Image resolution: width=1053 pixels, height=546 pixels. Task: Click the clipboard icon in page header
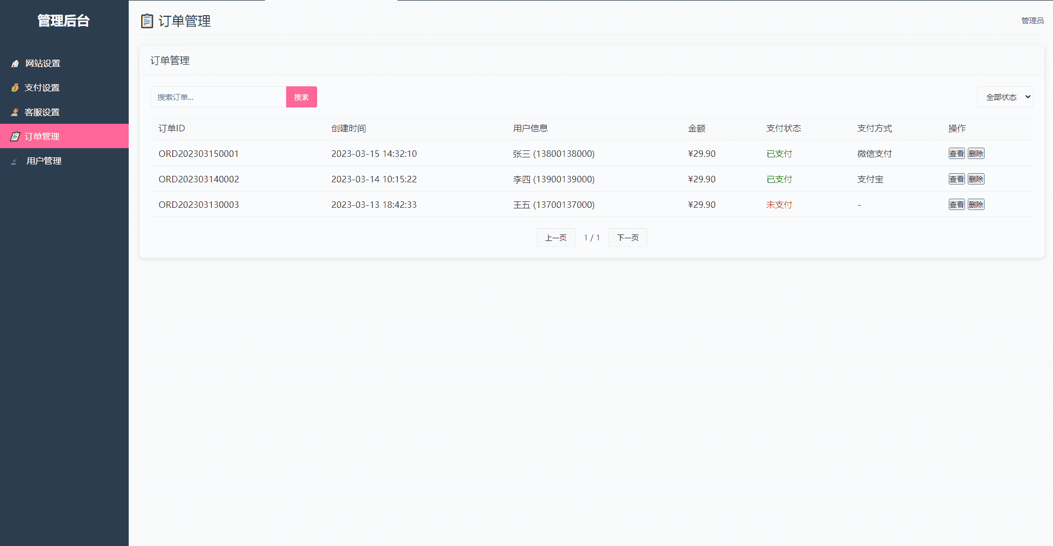[147, 21]
